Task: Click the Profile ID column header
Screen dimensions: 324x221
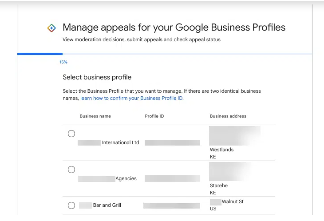Action: pos(154,116)
